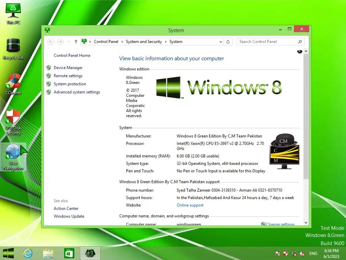346x260 pixels.
Task: Open System protection link
Action: [70, 84]
